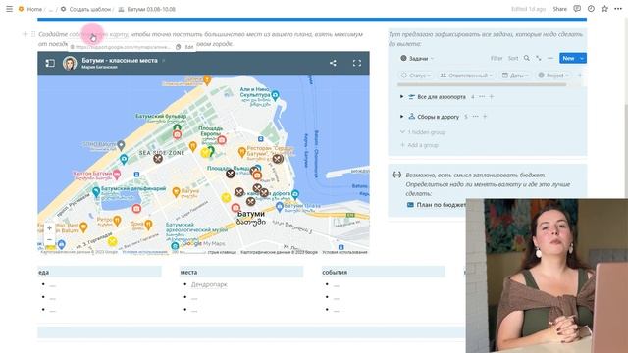Viewport: 628px width, 353px height.
Task: Click the green Батумский бульвар marker
Action: pyautogui.click(x=177, y=127)
